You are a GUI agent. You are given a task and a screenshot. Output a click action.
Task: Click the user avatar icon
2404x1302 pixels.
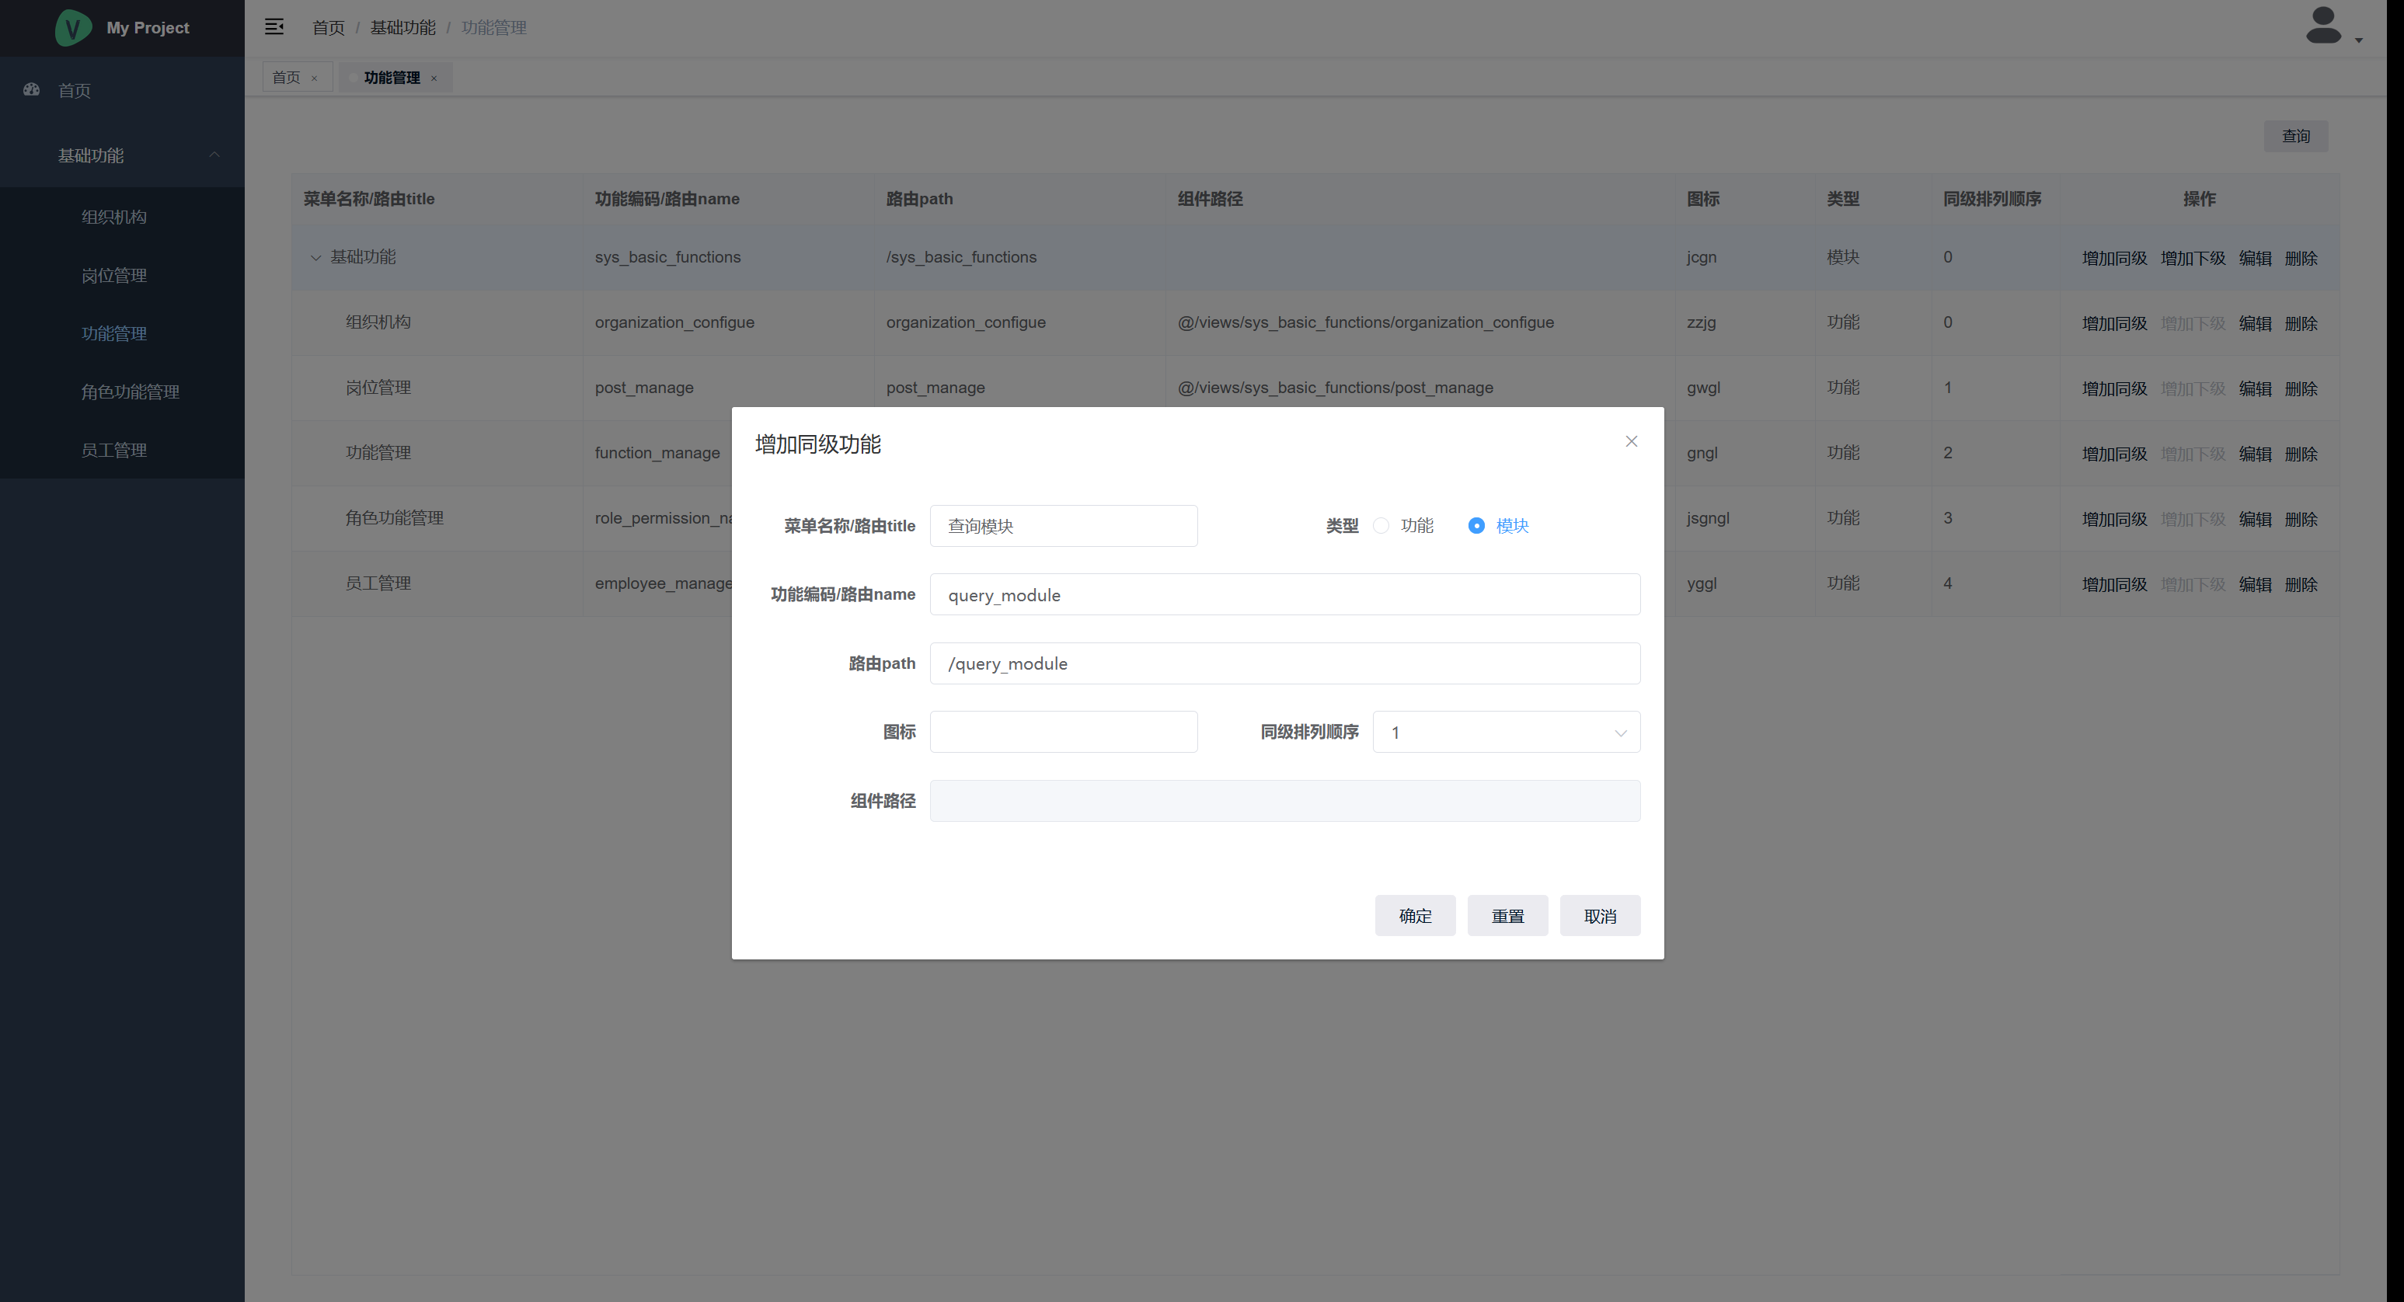[2323, 26]
